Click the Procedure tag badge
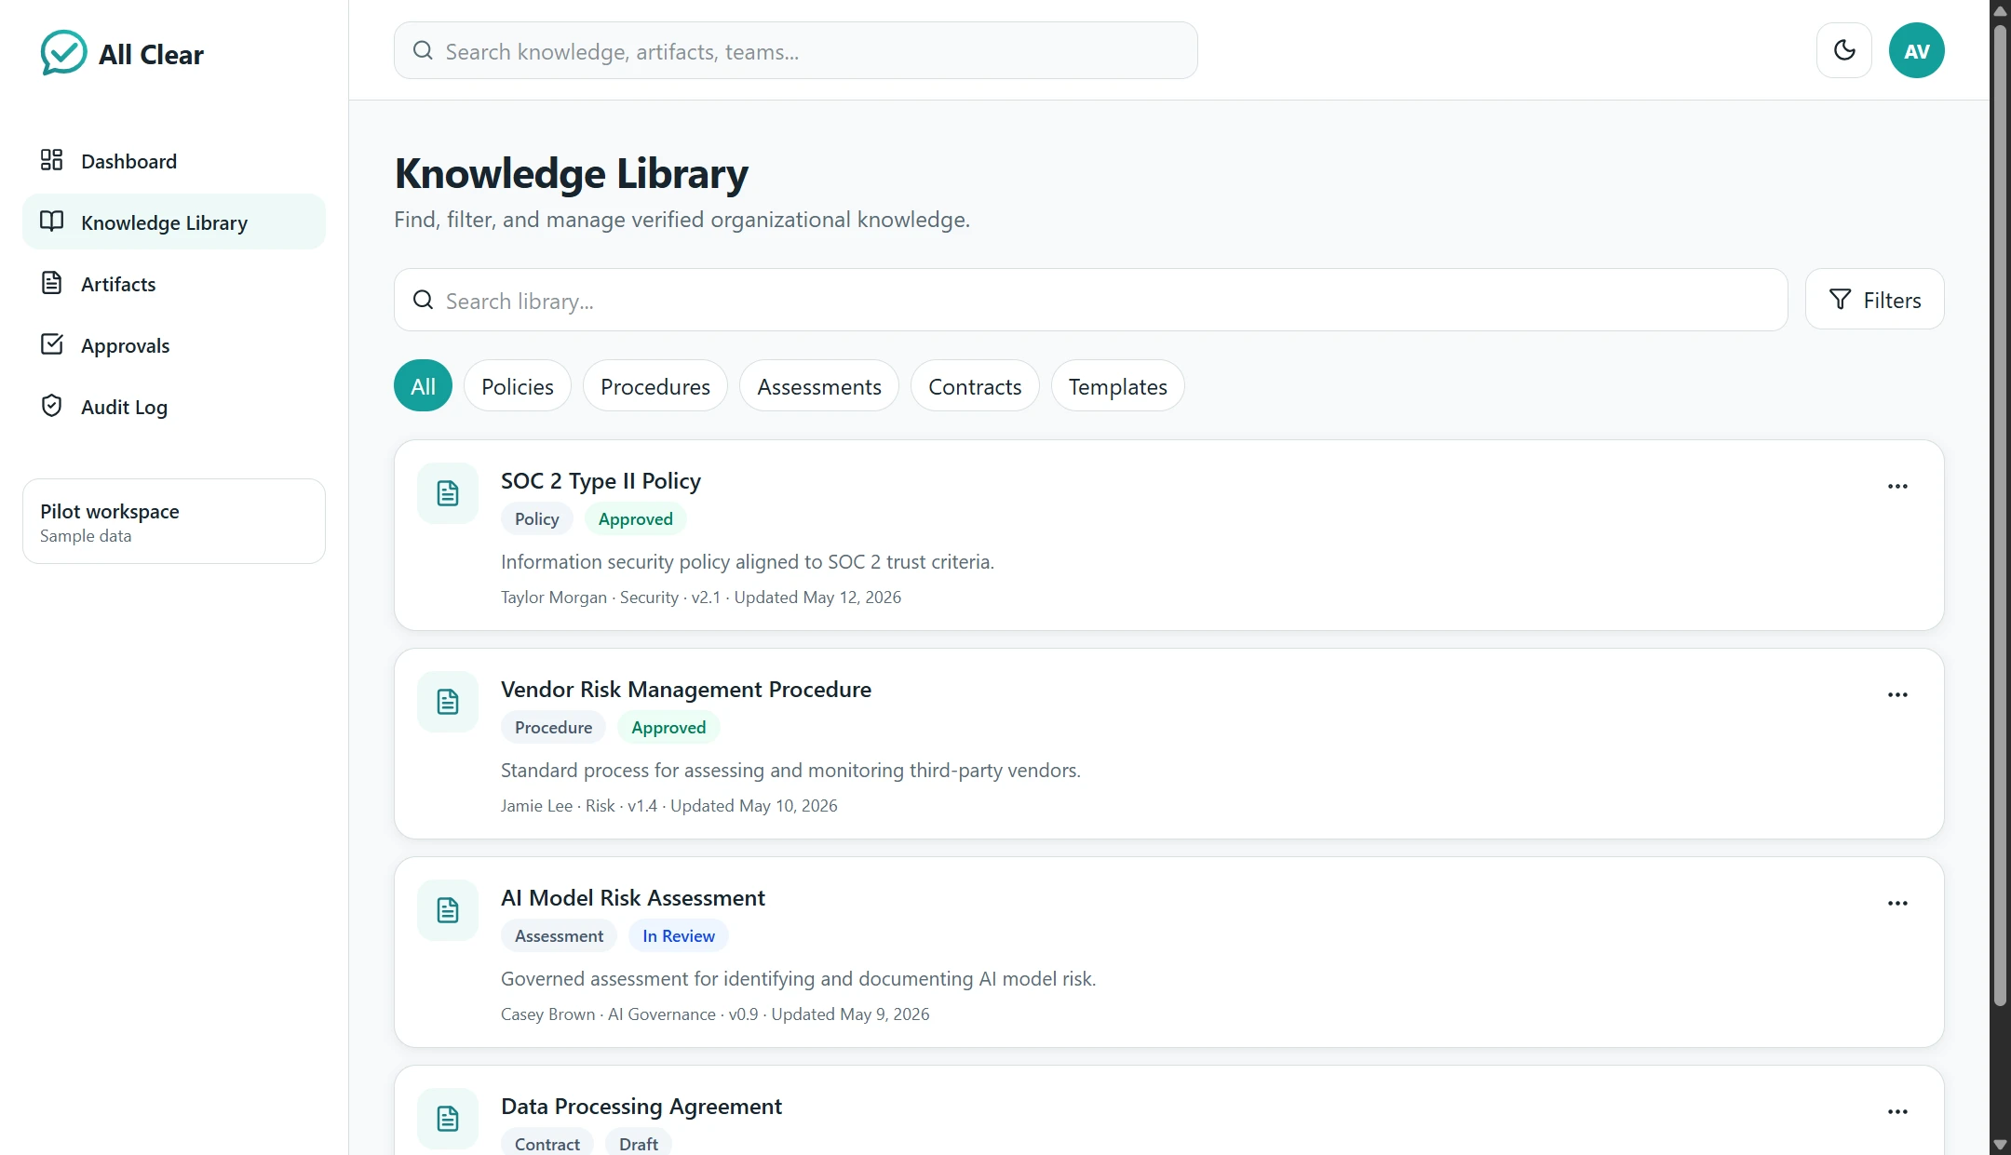 pos(553,728)
